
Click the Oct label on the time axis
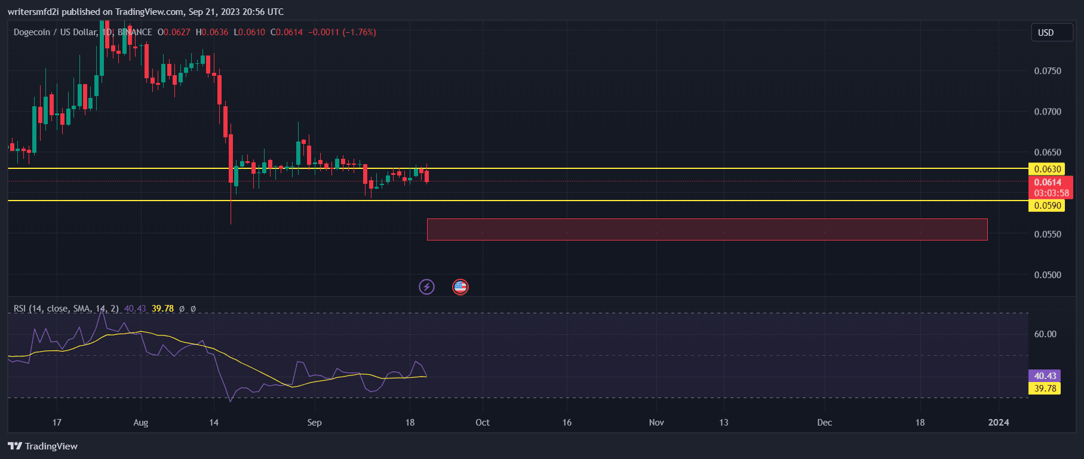point(482,423)
